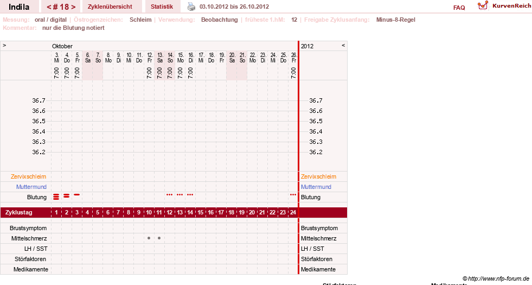Click the comment 'nur die Blutung notiert'
This screenshot has height=285, width=532.
point(73,28)
